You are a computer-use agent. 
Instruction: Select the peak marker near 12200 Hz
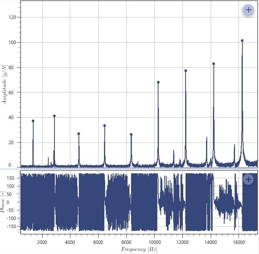coord(186,71)
